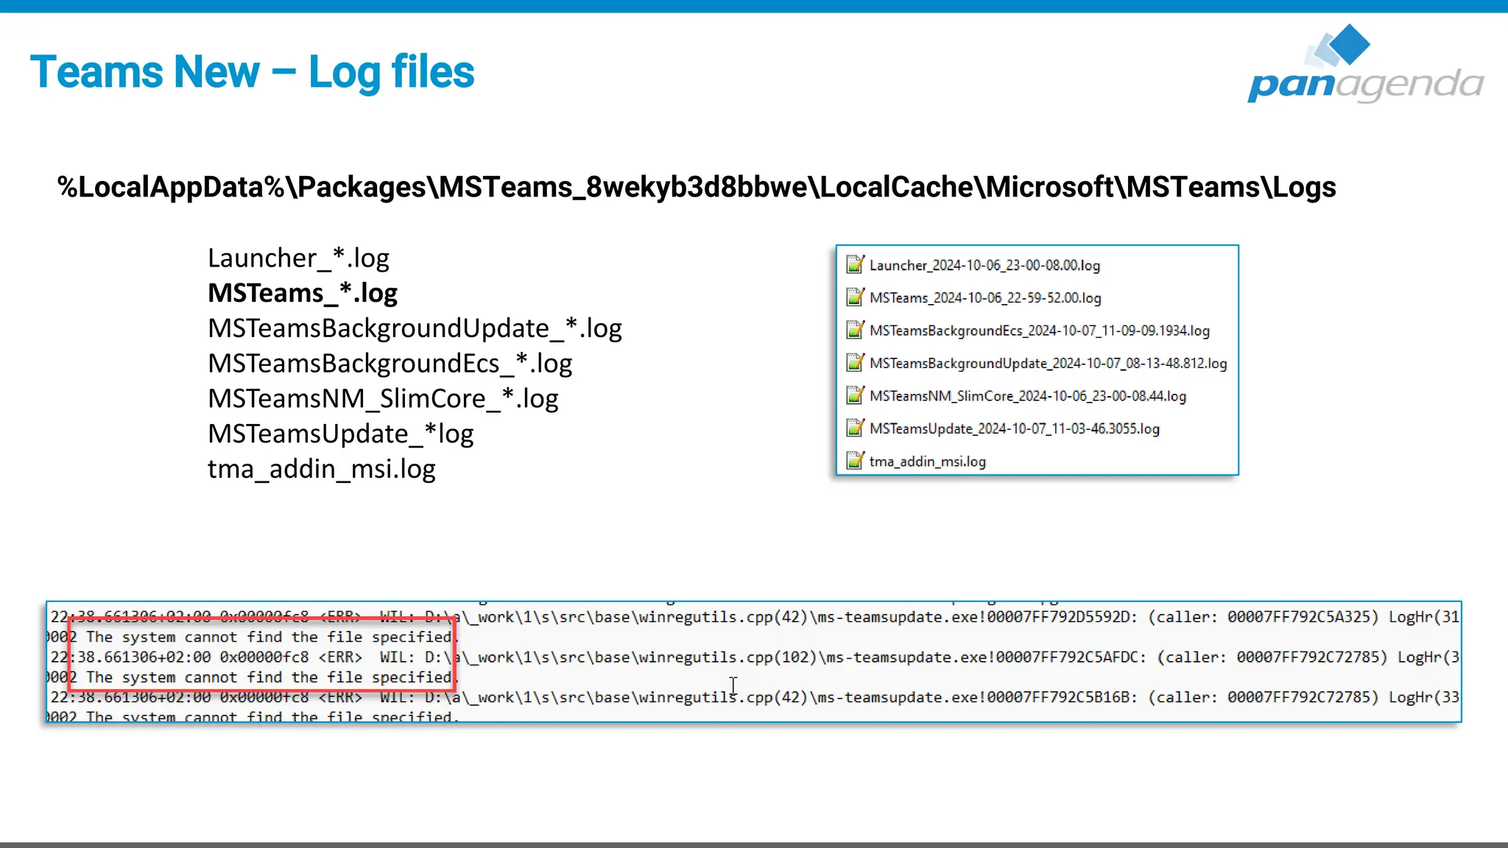Click the Launcher_2024-10-06 log file icon

pyautogui.click(x=855, y=264)
